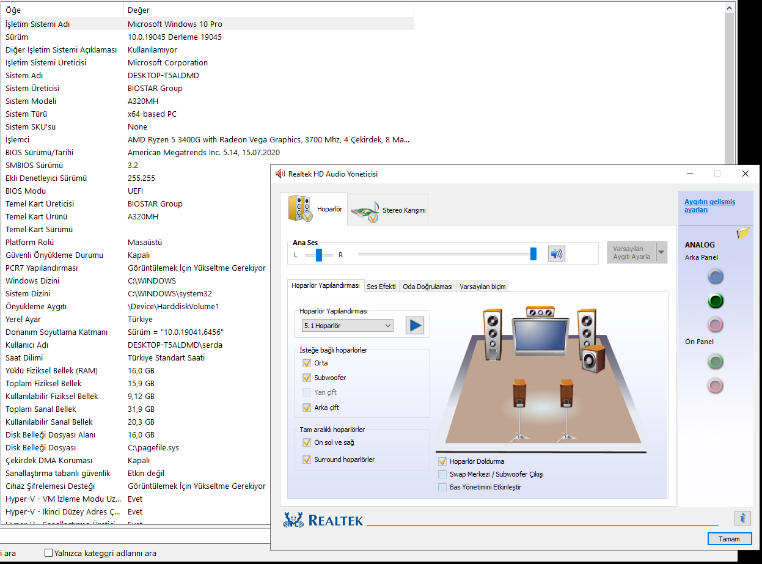Select the pink rear panel jack
The height and width of the screenshot is (564, 762).
coord(716,324)
